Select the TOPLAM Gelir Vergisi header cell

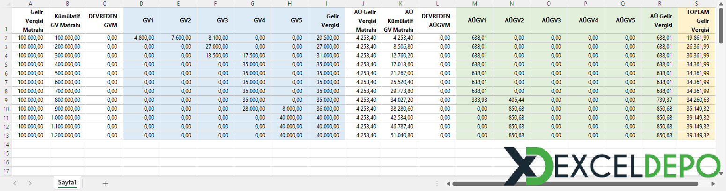(696, 20)
